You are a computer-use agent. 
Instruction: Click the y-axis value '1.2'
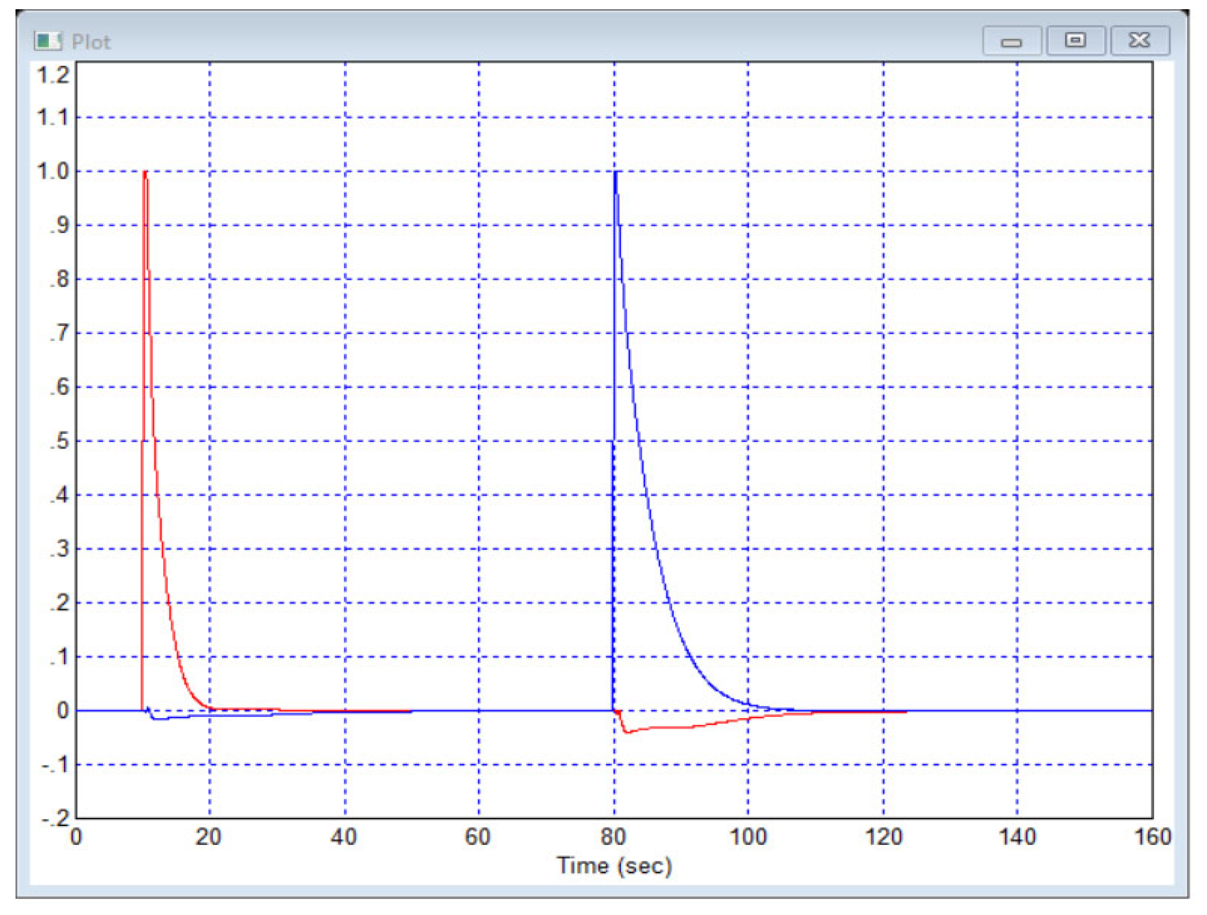[x=53, y=74]
